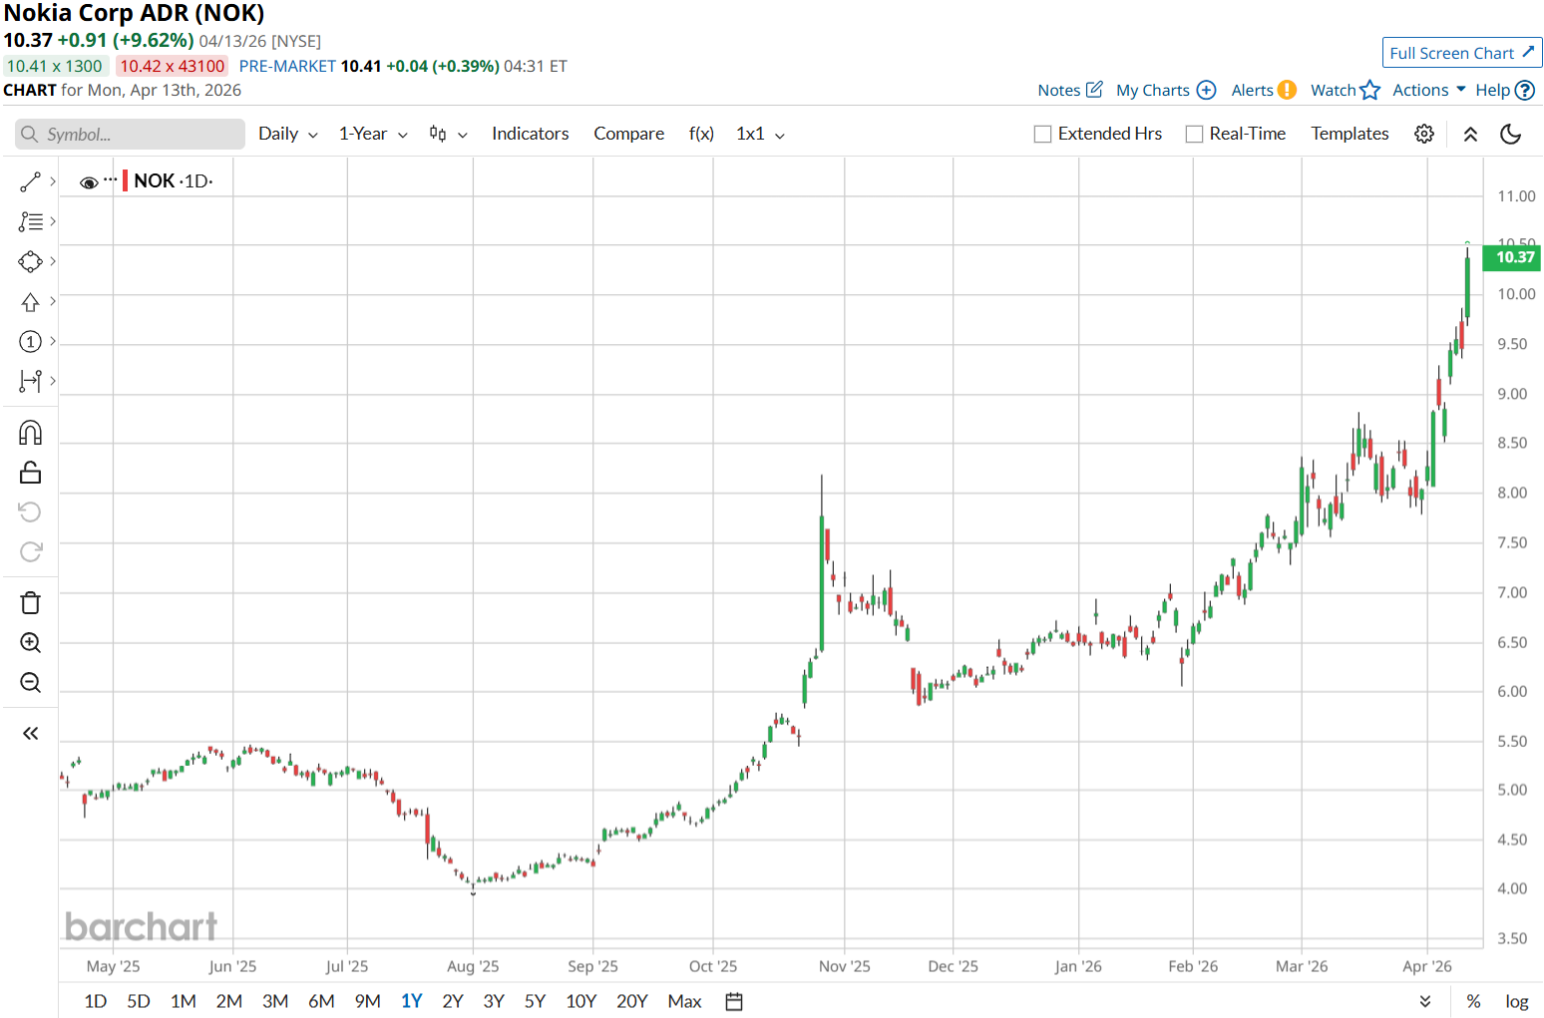
Task: Open the Templates menu
Action: (1350, 134)
